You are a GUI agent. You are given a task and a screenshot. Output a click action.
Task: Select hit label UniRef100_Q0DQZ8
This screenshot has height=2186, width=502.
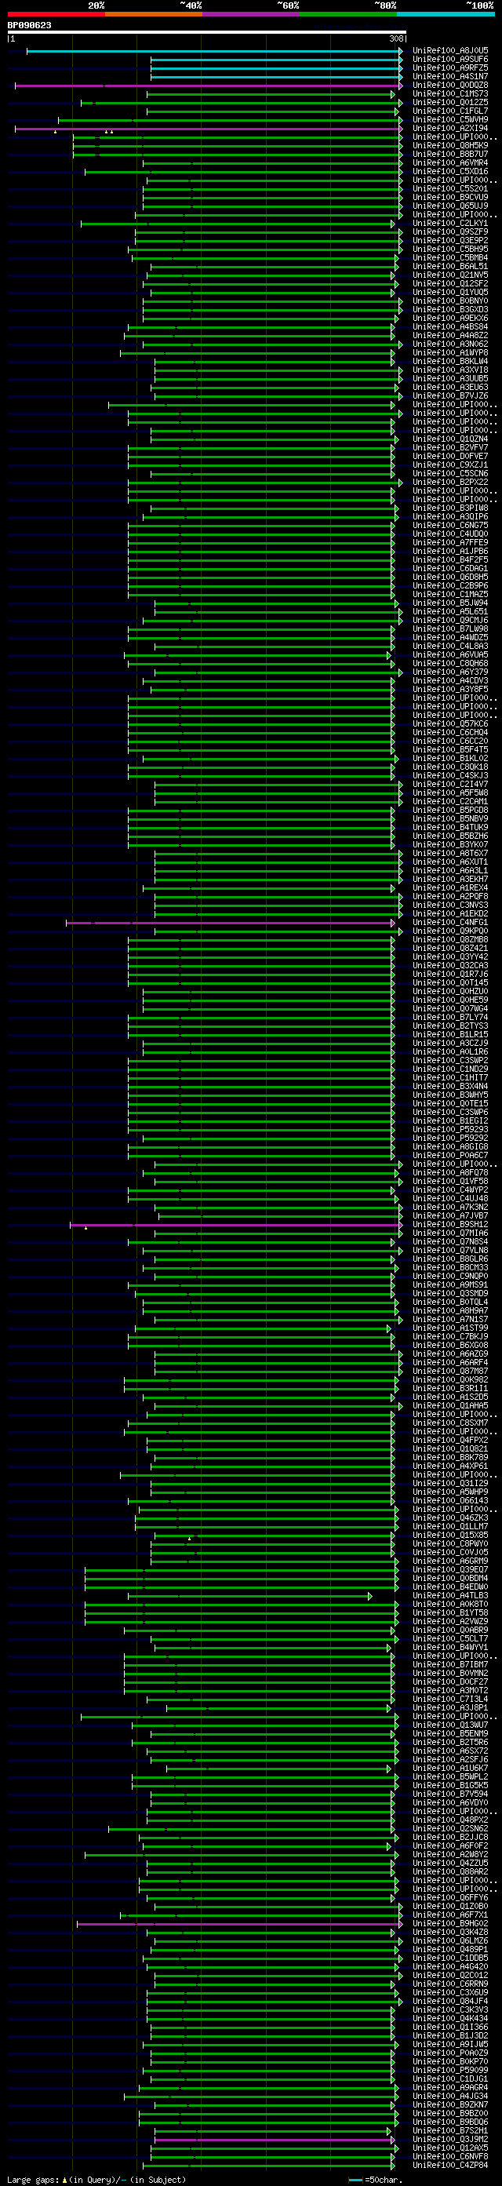point(450,86)
